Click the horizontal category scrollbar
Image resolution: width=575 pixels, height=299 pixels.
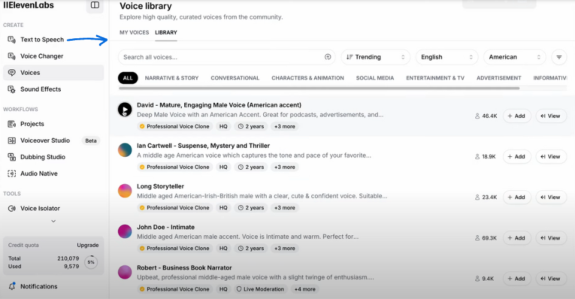point(319,88)
